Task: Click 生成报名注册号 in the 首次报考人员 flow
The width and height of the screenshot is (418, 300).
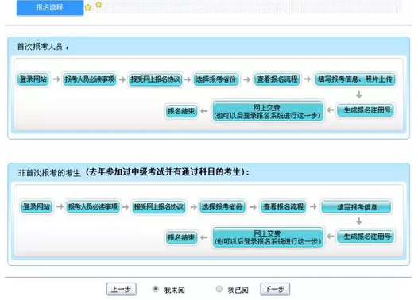Action: pos(366,110)
